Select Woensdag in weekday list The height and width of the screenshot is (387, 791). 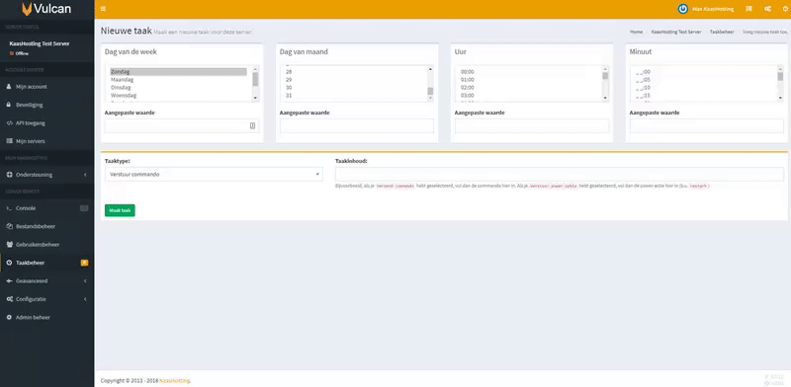[x=178, y=95]
